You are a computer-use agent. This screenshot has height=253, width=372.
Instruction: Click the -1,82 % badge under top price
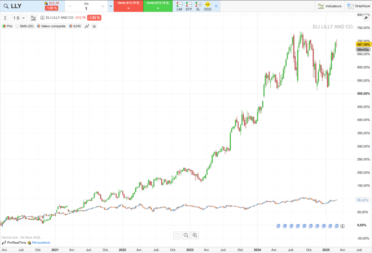click(52, 8)
